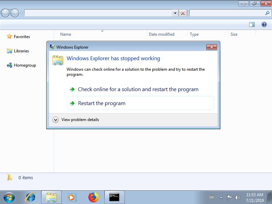Sort by Size column header
272x204 pixels.
tap(242, 34)
